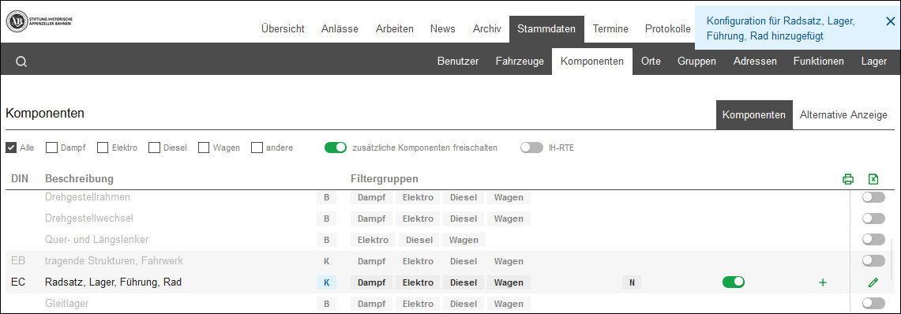The height and width of the screenshot is (314, 901).
Task: Export Komponenten list to Excel
Action: coord(873,179)
